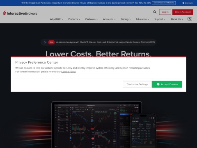Screen dimensions: 197x148
Task: Expand the Platforms menu
Action: click(x=92, y=19)
